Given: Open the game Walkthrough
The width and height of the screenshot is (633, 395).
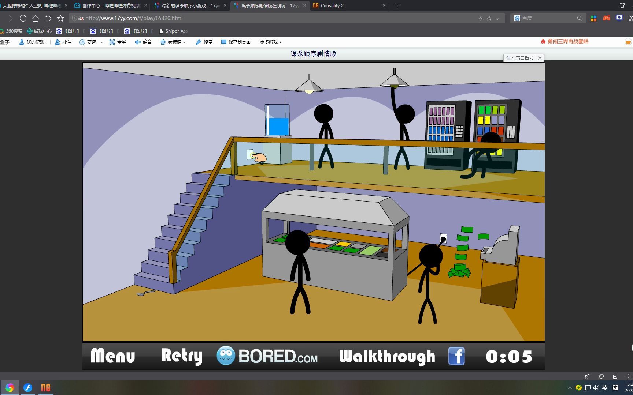Looking at the screenshot, I should [387, 357].
